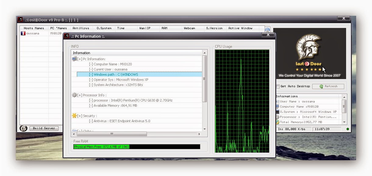Click the Build Server button
Screen dimensions: 372x176
[44, 128]
